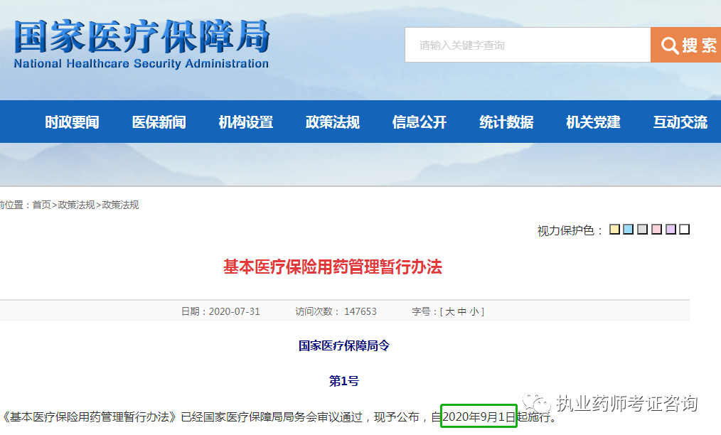721x435 pixels.
Task: Pick the white eye-protection color swatch
Action: click(684, 230)
